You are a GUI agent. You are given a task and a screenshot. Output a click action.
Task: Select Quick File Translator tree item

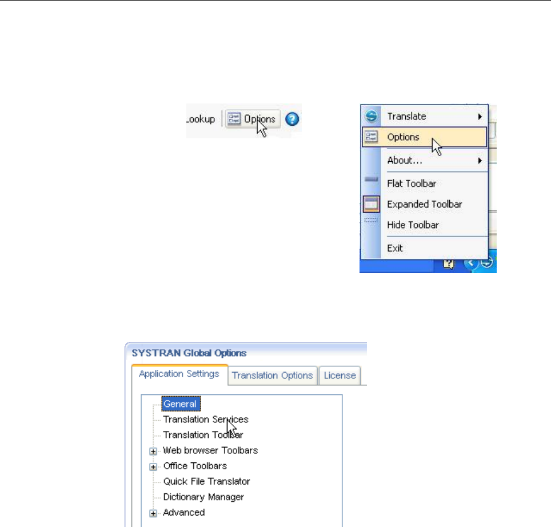pos(207,481)
